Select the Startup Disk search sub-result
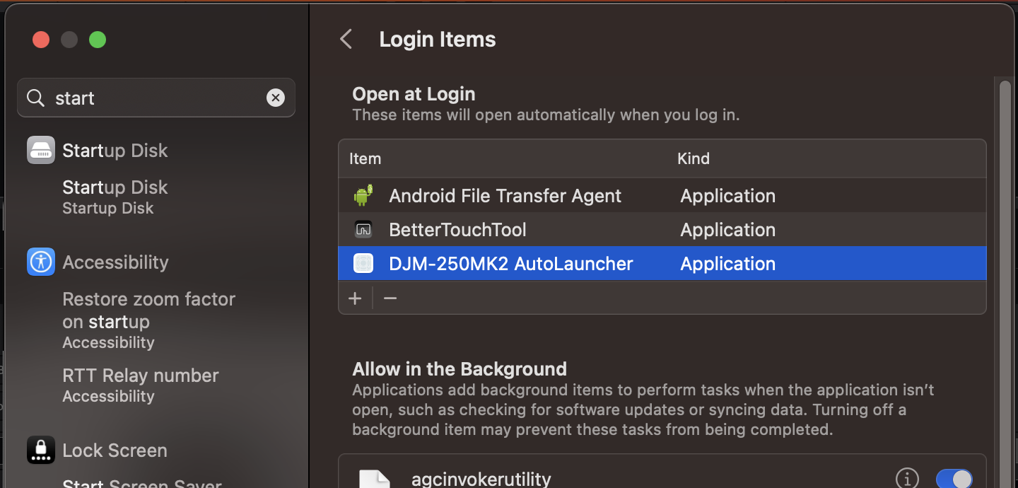Viewport: 1018px width, 488px height. click(115, 197)
